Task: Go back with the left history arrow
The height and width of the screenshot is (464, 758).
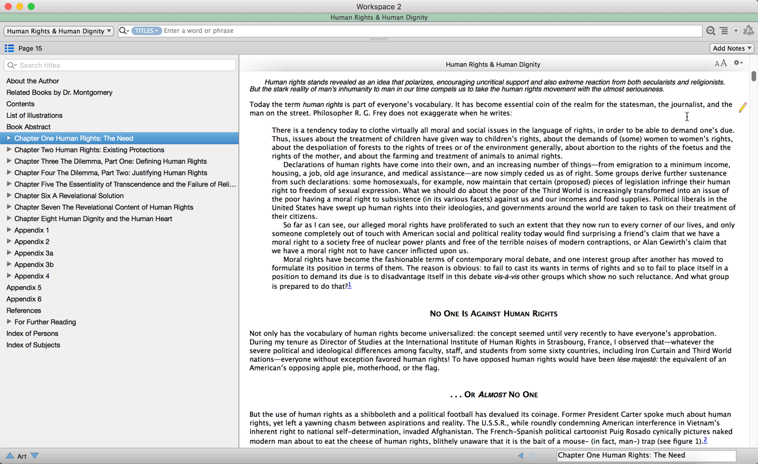Action: 521,455
